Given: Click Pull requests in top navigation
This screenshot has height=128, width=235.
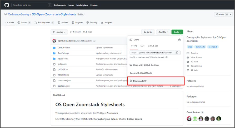Looking at the screenshot, I should coord(60,5).
